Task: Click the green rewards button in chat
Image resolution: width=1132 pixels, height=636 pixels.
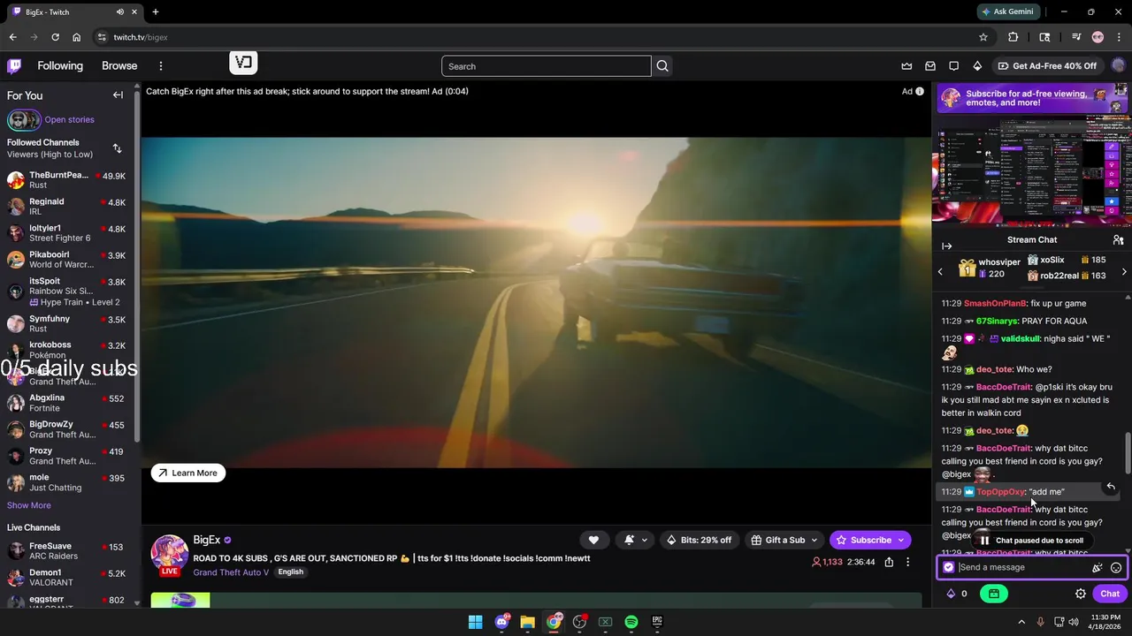Action: [x=994, y=594]
